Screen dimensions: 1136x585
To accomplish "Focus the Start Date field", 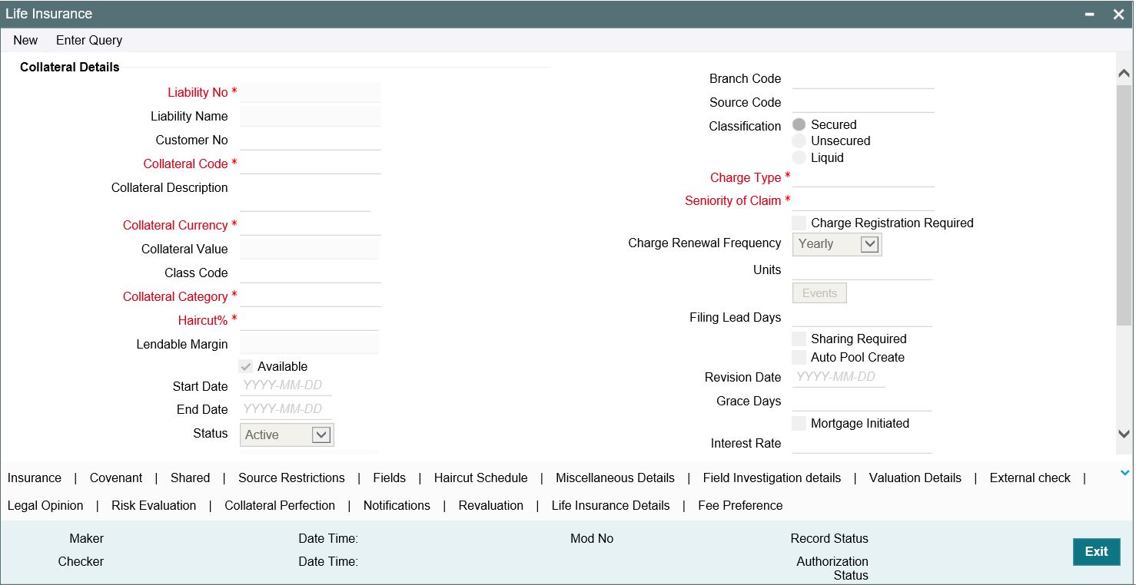I will (x=286, y=386).
